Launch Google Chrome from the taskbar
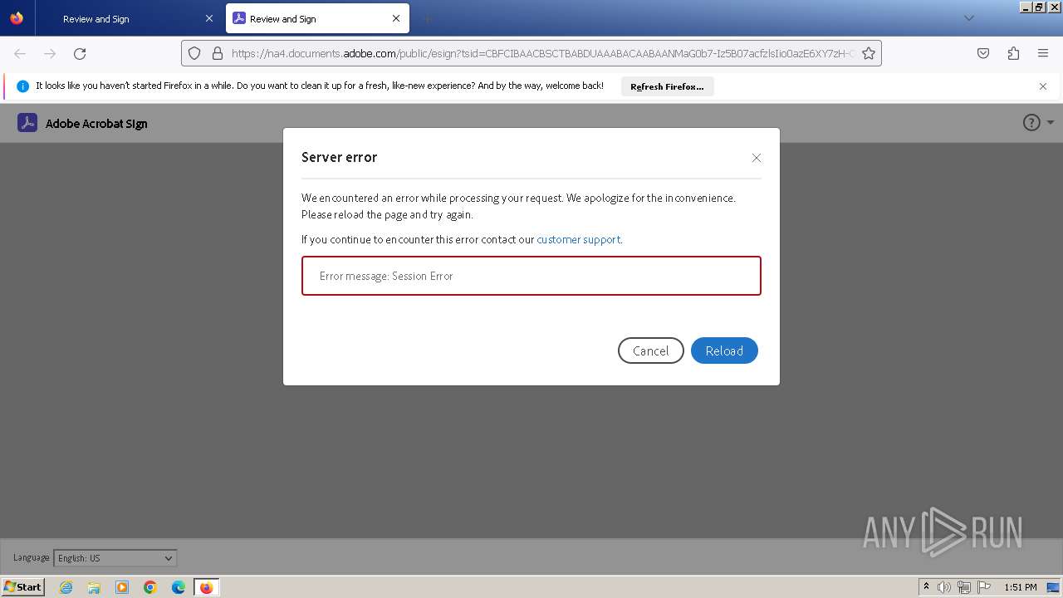Viewport: 1063px width, 598px height. tap(150, 587)
